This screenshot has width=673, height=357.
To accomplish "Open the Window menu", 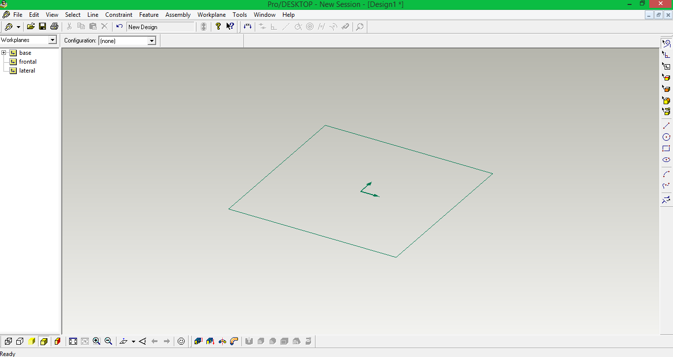I will pyautogui.click(x=265, y=15).
